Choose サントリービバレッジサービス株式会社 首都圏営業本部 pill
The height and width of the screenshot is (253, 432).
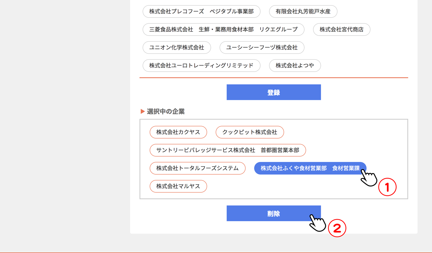(228, 150)
